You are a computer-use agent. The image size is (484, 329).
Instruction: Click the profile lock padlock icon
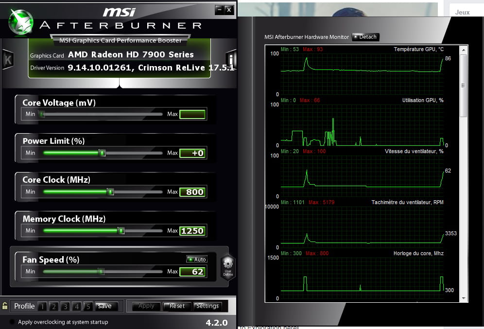5,306
